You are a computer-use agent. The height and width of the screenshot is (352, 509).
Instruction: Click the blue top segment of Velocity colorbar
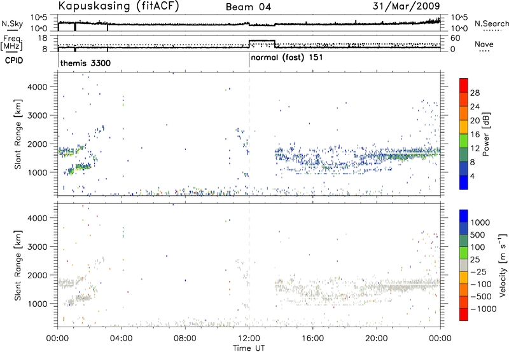[464, 216]
